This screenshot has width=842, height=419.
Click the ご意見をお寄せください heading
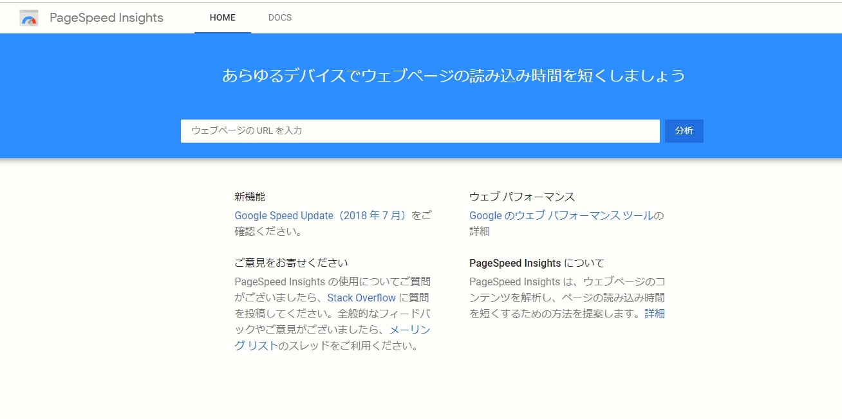tap(291, 263)
